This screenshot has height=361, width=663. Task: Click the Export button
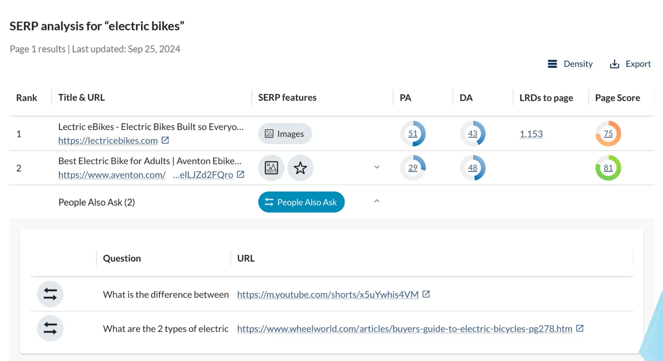click(x=630, y=64)
